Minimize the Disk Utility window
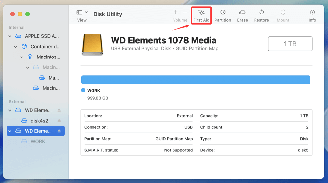The image size is (328, 183). tap(20, 14)
